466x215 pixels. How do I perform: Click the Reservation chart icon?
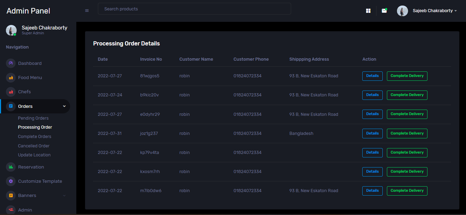tap(11, 167)
